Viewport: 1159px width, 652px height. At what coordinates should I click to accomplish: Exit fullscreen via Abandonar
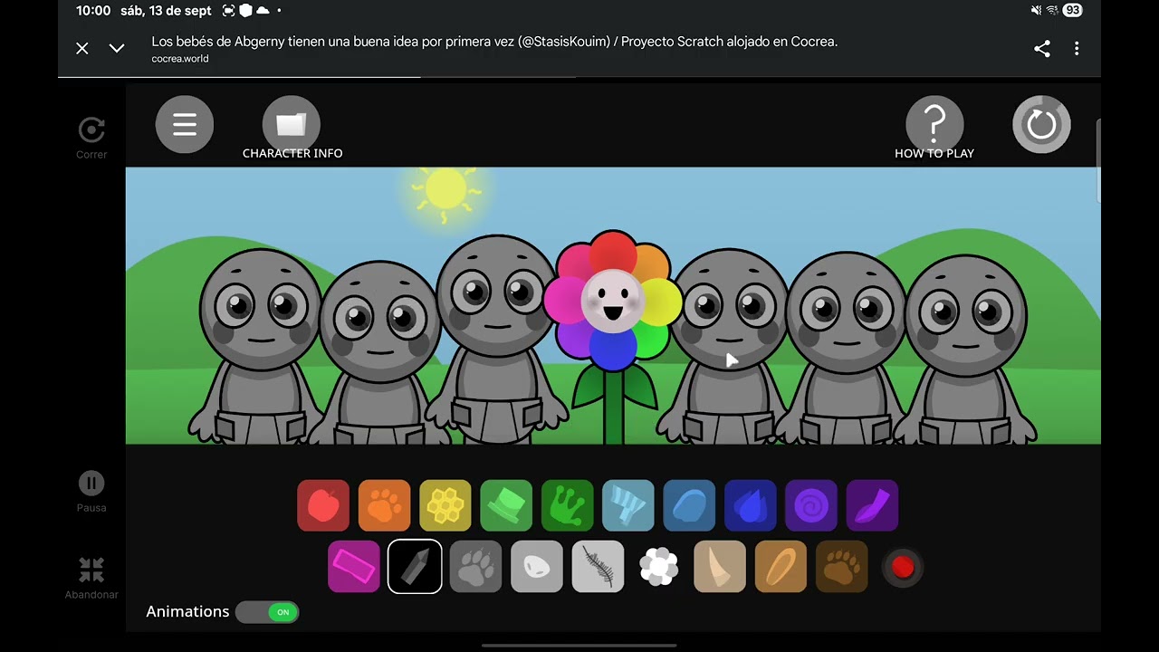click(91, 578)
